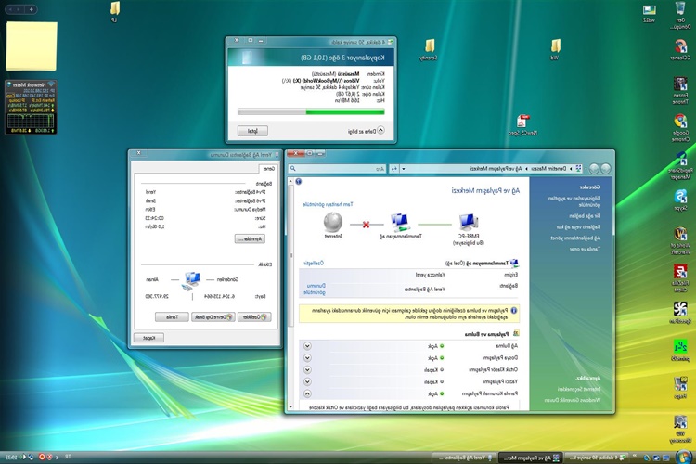Click Ağ bağlantılarını yönet task link

575,238
